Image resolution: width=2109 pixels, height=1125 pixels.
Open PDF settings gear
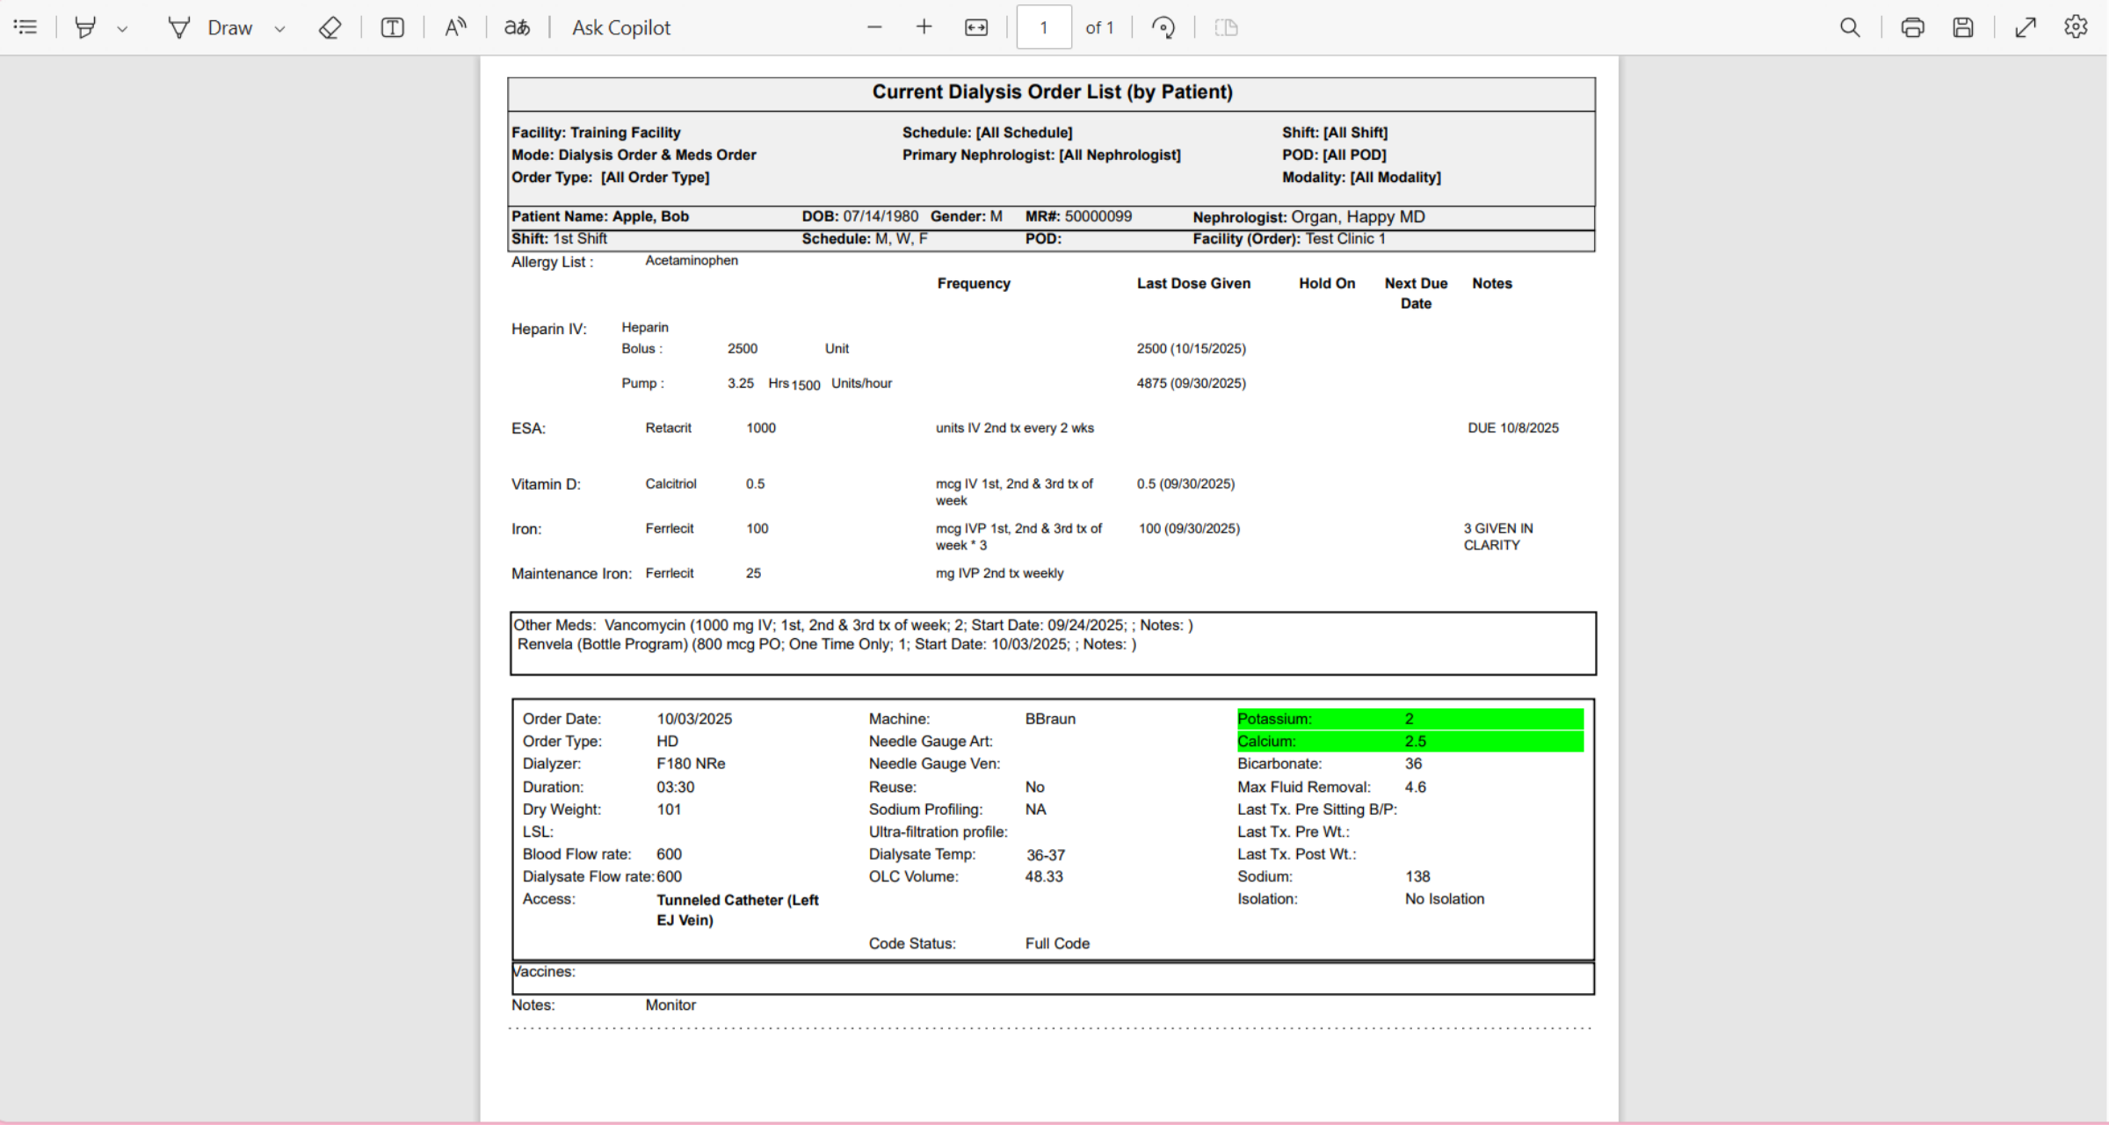tap(2076, 27)
